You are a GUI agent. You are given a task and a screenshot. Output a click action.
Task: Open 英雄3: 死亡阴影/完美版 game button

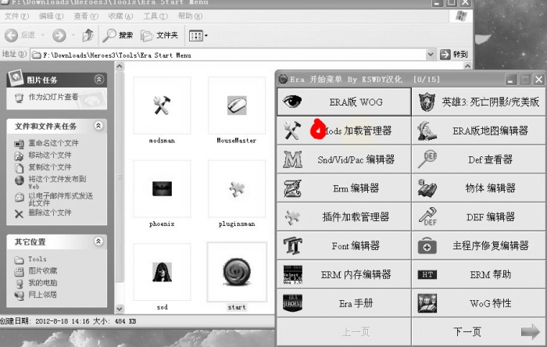pyautogui.click(x=478, y=102)
